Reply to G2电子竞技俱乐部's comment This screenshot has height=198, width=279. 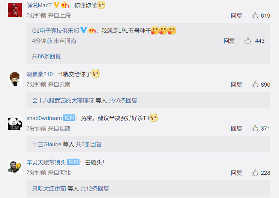pos(229,41)
